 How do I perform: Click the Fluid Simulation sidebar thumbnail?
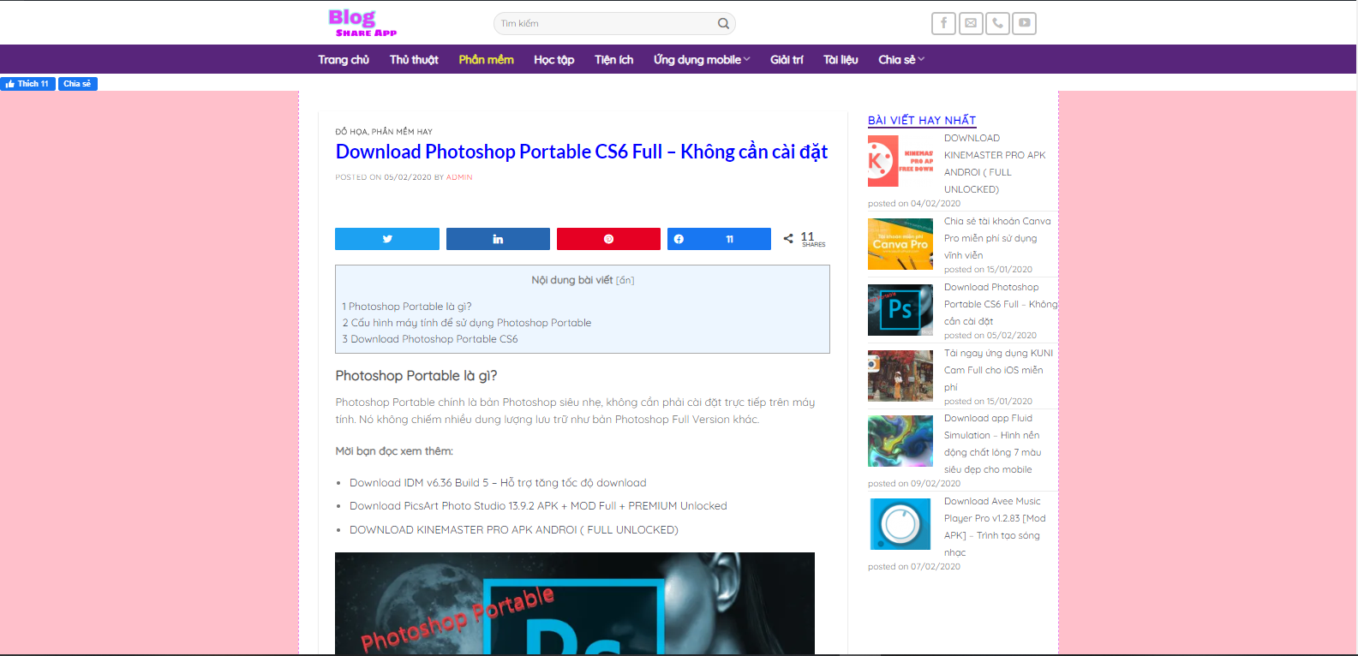(900, 441)
